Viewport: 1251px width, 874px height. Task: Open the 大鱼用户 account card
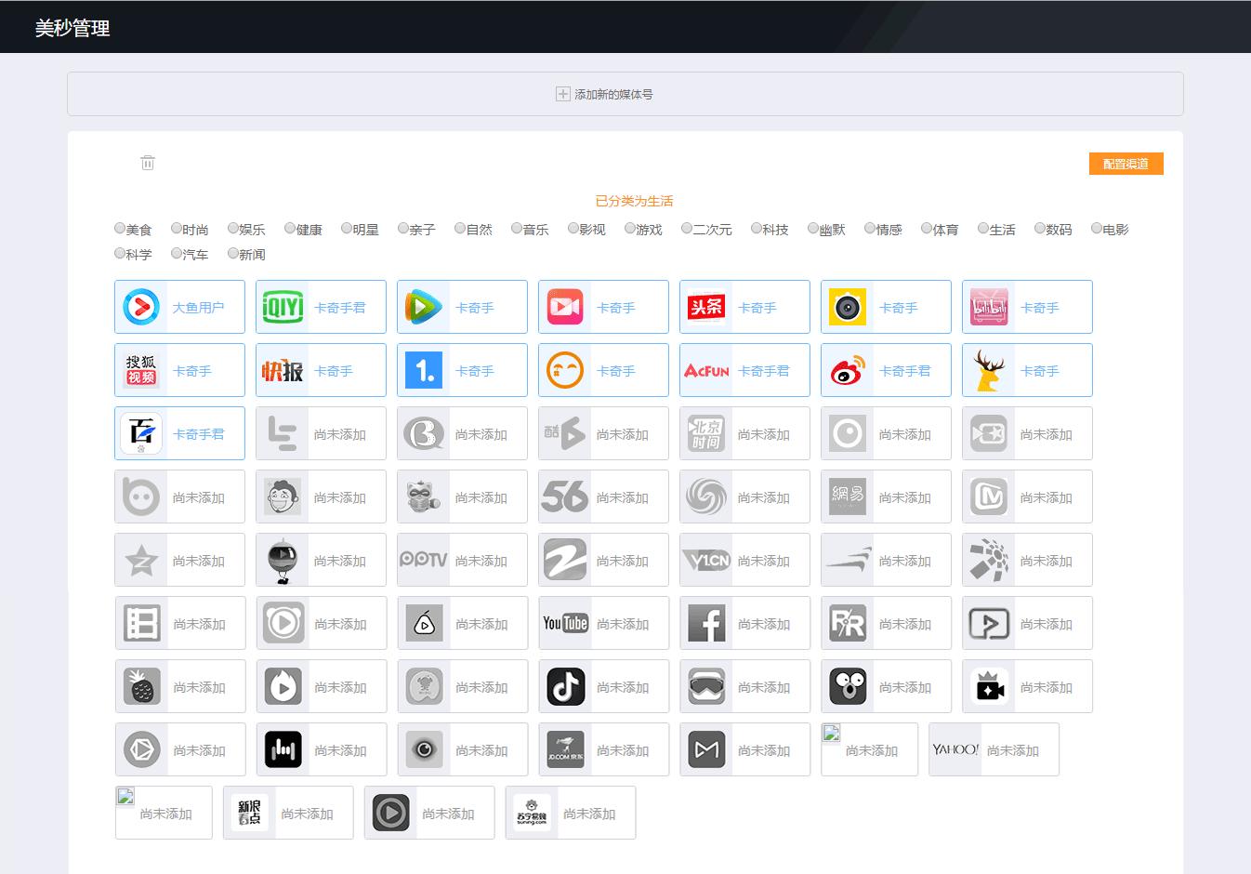(x=179, y=307)
